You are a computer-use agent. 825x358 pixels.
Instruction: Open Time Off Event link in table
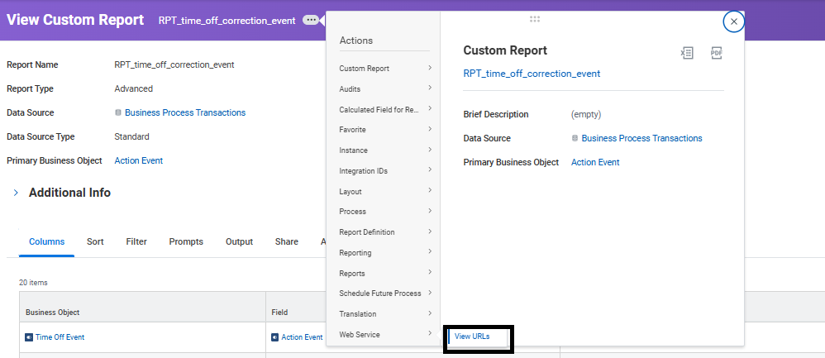60,337
